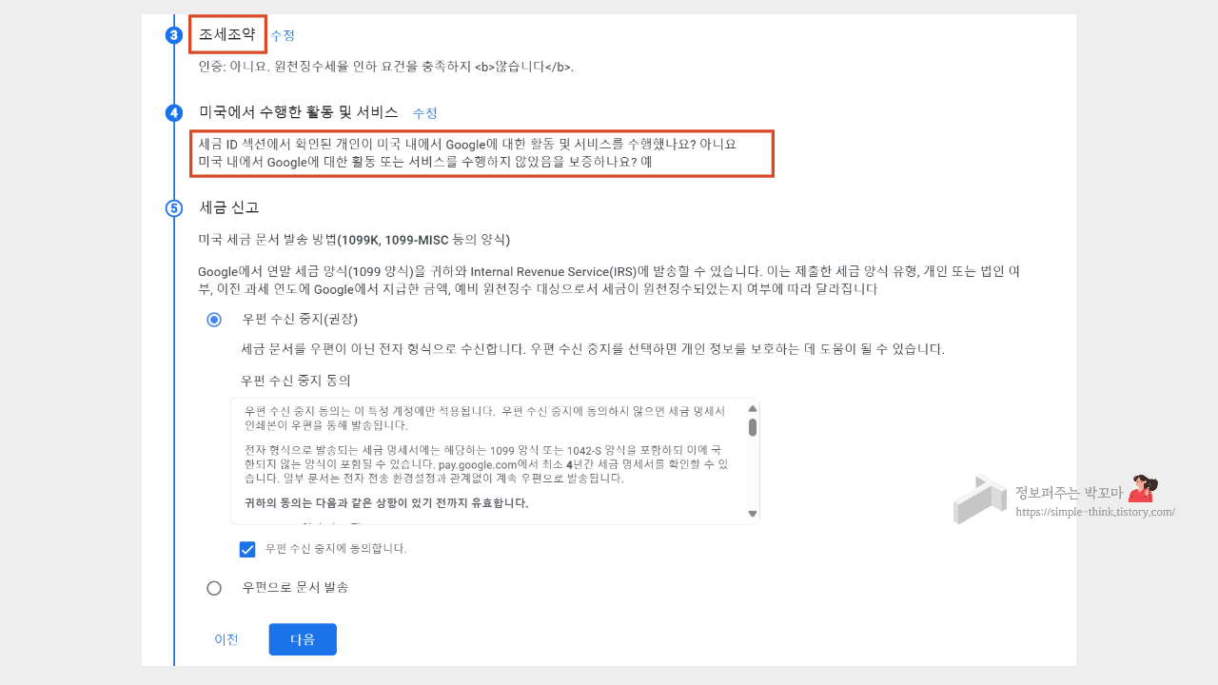This screenshot has height=685, width=1218.
Task: Select the 우편으로 문서 발송 radio button
Action: pyautogui.click(x=214, y=588)
